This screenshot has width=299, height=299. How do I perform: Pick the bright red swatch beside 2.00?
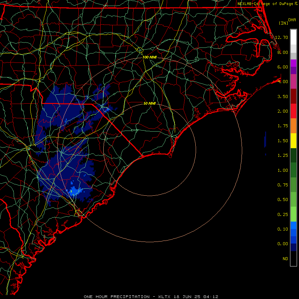[x=293, y=111]
